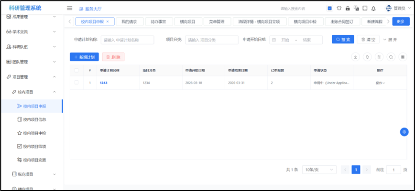Click the export download icon above table
415x191 pixels.
[x=355, y=57]
